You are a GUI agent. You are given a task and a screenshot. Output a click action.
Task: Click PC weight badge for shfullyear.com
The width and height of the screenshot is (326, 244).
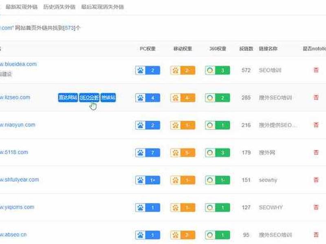pyautogui.click(x=148, y=180)
